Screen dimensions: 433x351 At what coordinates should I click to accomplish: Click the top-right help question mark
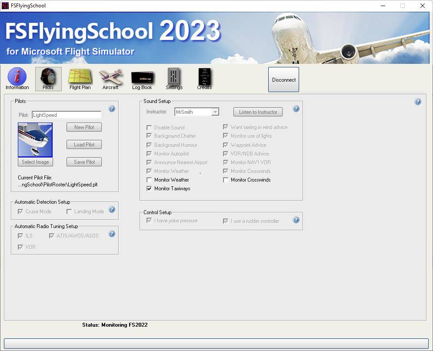point(418,102)
